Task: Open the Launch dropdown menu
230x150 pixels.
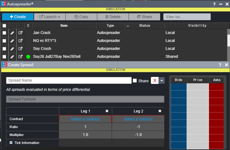Action: click(50, 17)
